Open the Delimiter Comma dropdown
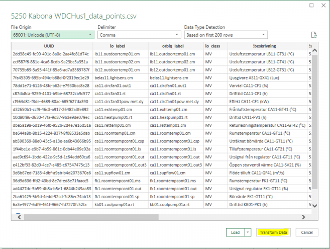Viewport: 330px width, 249px height. pos(139,35)
